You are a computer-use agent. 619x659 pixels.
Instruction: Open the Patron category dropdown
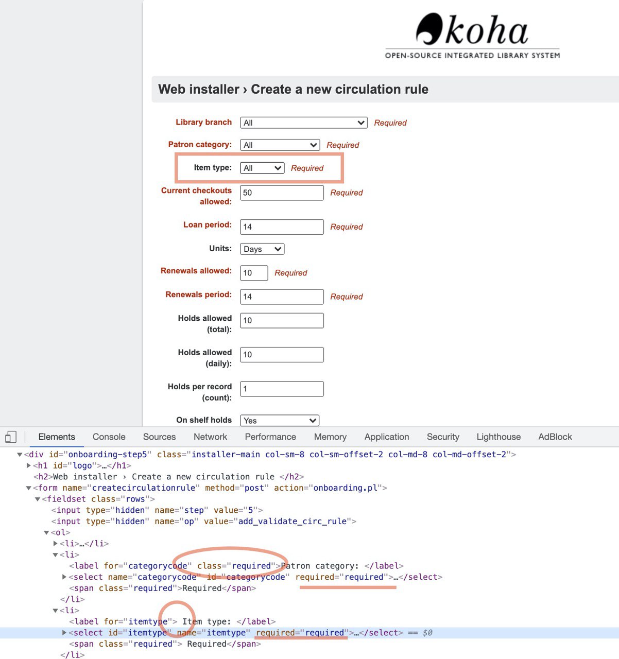pyautogui.click(x=280, y=145)
